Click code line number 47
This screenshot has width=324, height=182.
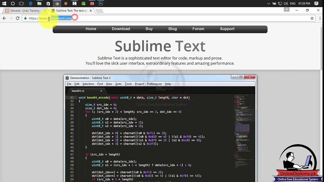pyautogui.click(x=72, y=154)
